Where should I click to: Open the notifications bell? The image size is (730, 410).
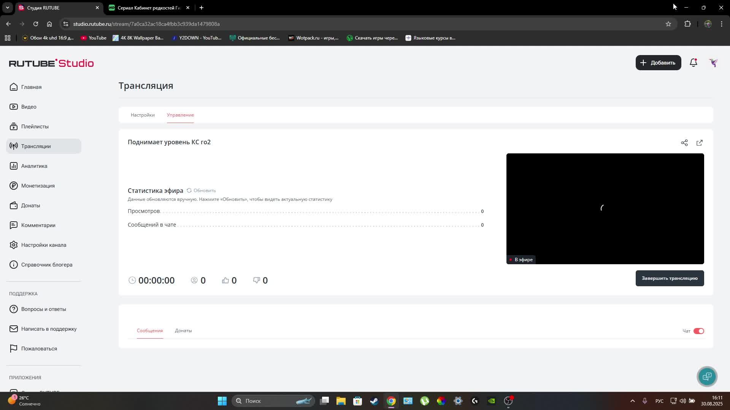693,63
